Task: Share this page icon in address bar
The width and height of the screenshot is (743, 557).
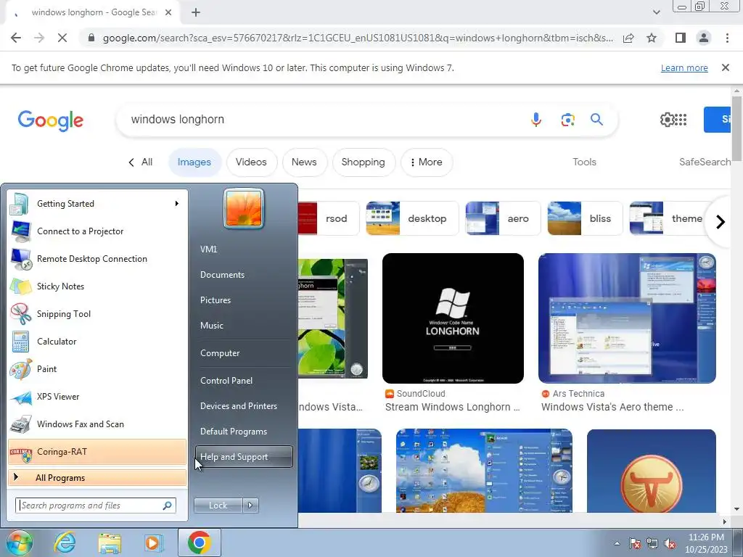Action: (628, 38)
